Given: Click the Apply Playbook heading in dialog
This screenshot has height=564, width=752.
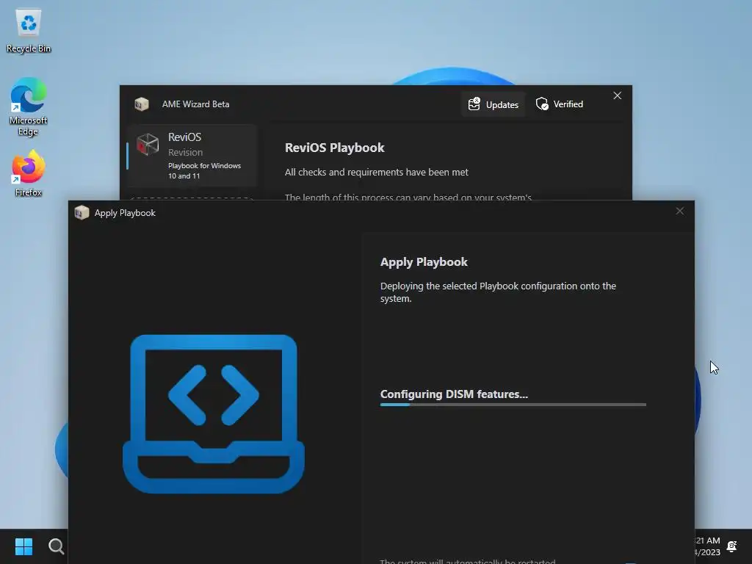Looking at the screenshot, I should coord(424,262).
